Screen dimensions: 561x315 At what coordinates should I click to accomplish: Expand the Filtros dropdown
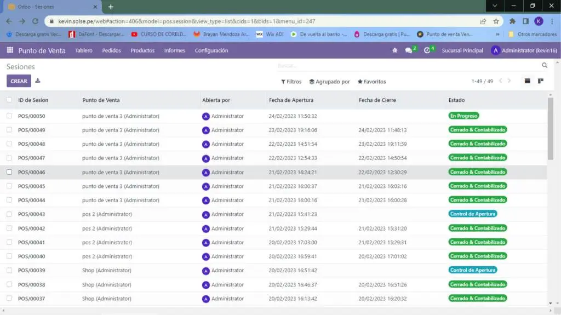tap(291, 82)
